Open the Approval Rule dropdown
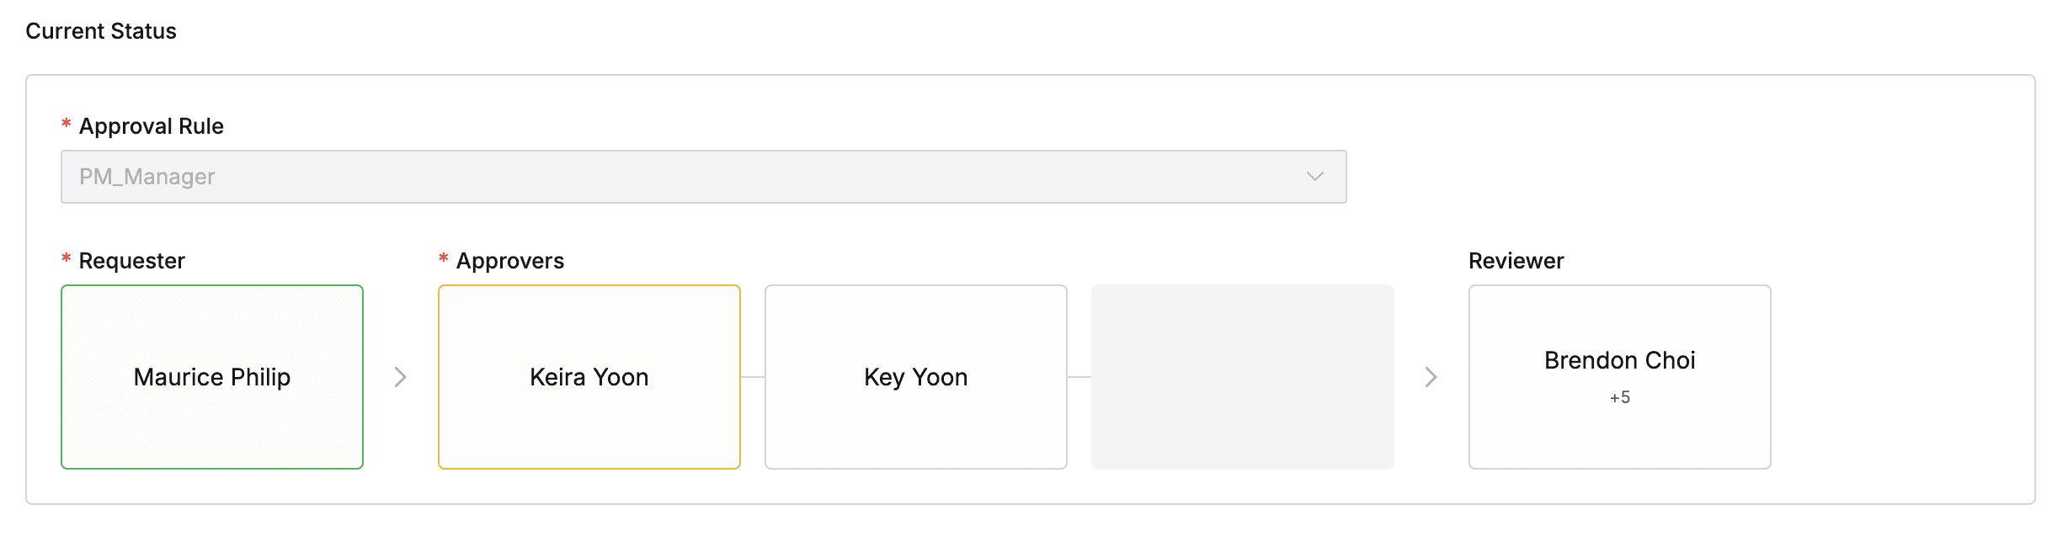Screen dimensions: 2068x547 click(x=703, y=176)
